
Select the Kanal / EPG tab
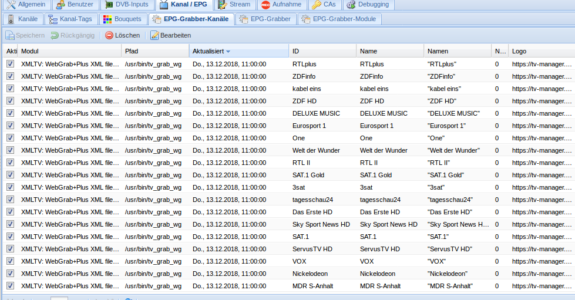point(184,4)
